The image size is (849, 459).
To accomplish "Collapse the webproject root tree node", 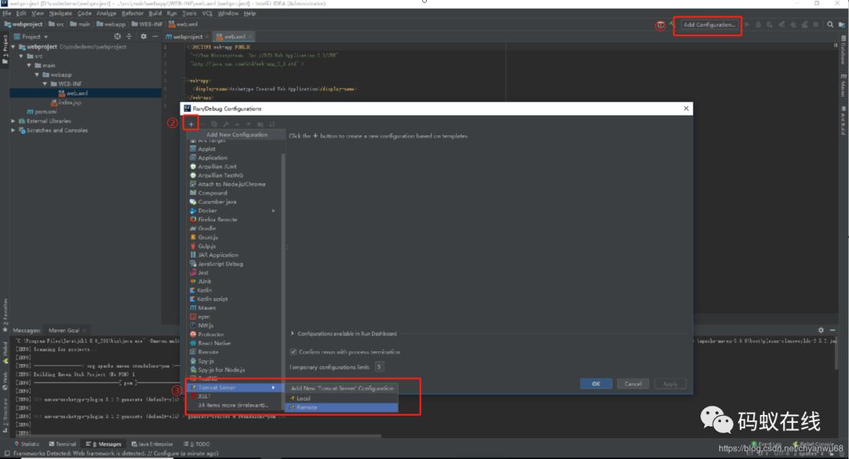I will [x=13, y=47].
